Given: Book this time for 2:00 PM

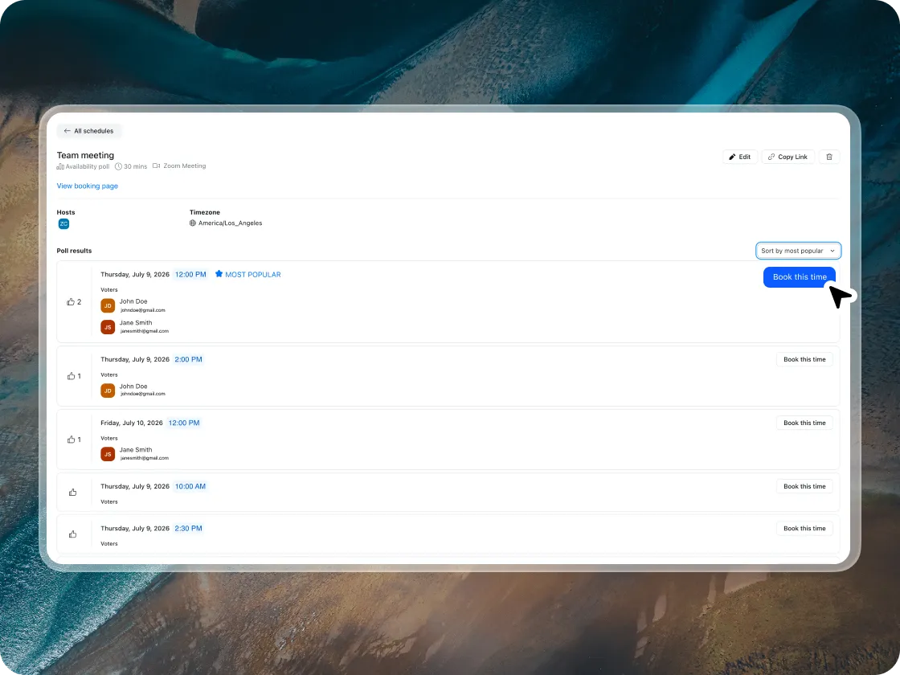Looking at the screenshot, I should point(804,359).
